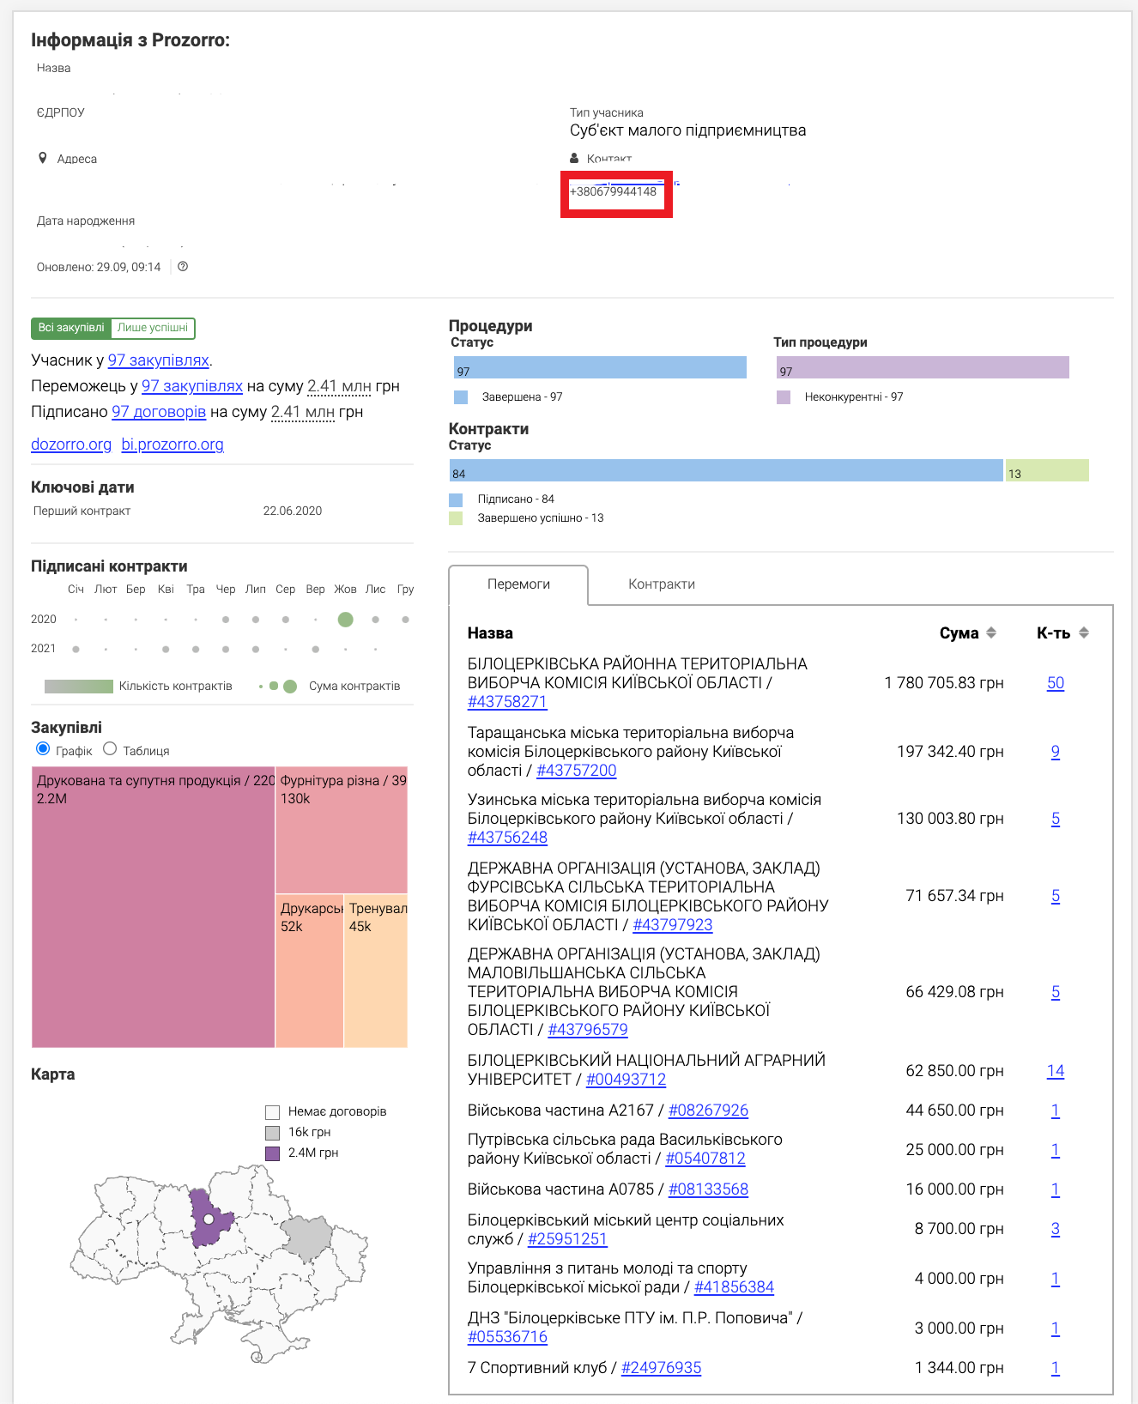Click the Kyiv region marker on map
Image resolution: width=1138 pixels, height=1404 pixels.
(x=208, y=1219)
